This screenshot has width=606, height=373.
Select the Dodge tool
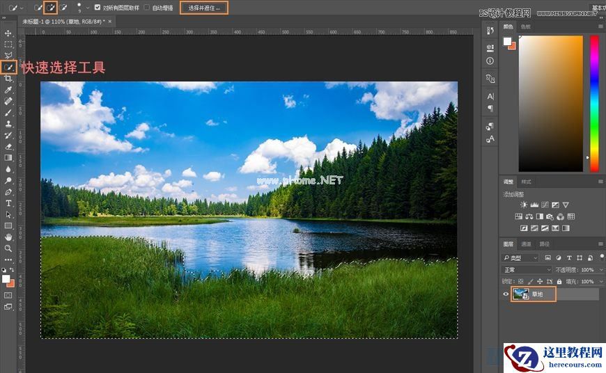coord(8,180)
